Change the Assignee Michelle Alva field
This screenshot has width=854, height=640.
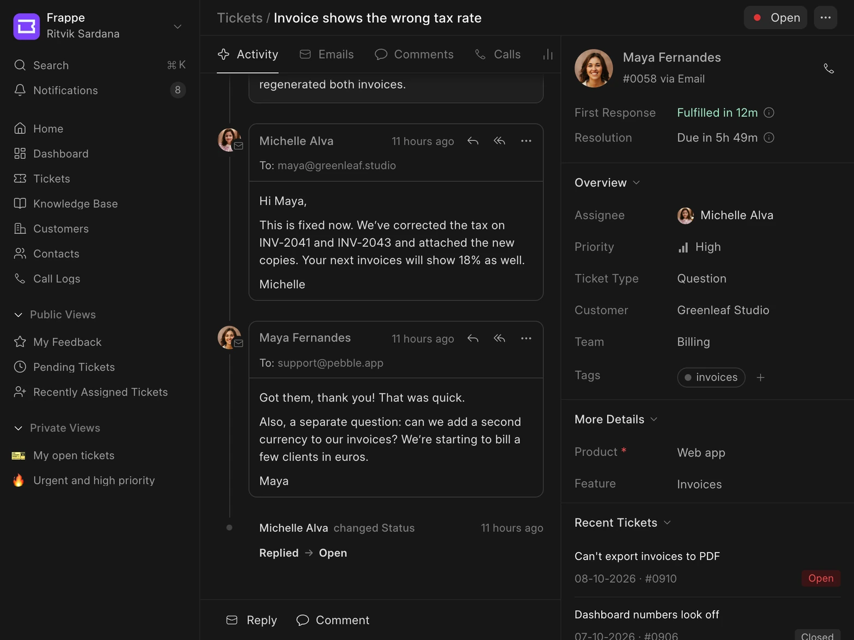[x=725, y=216]
